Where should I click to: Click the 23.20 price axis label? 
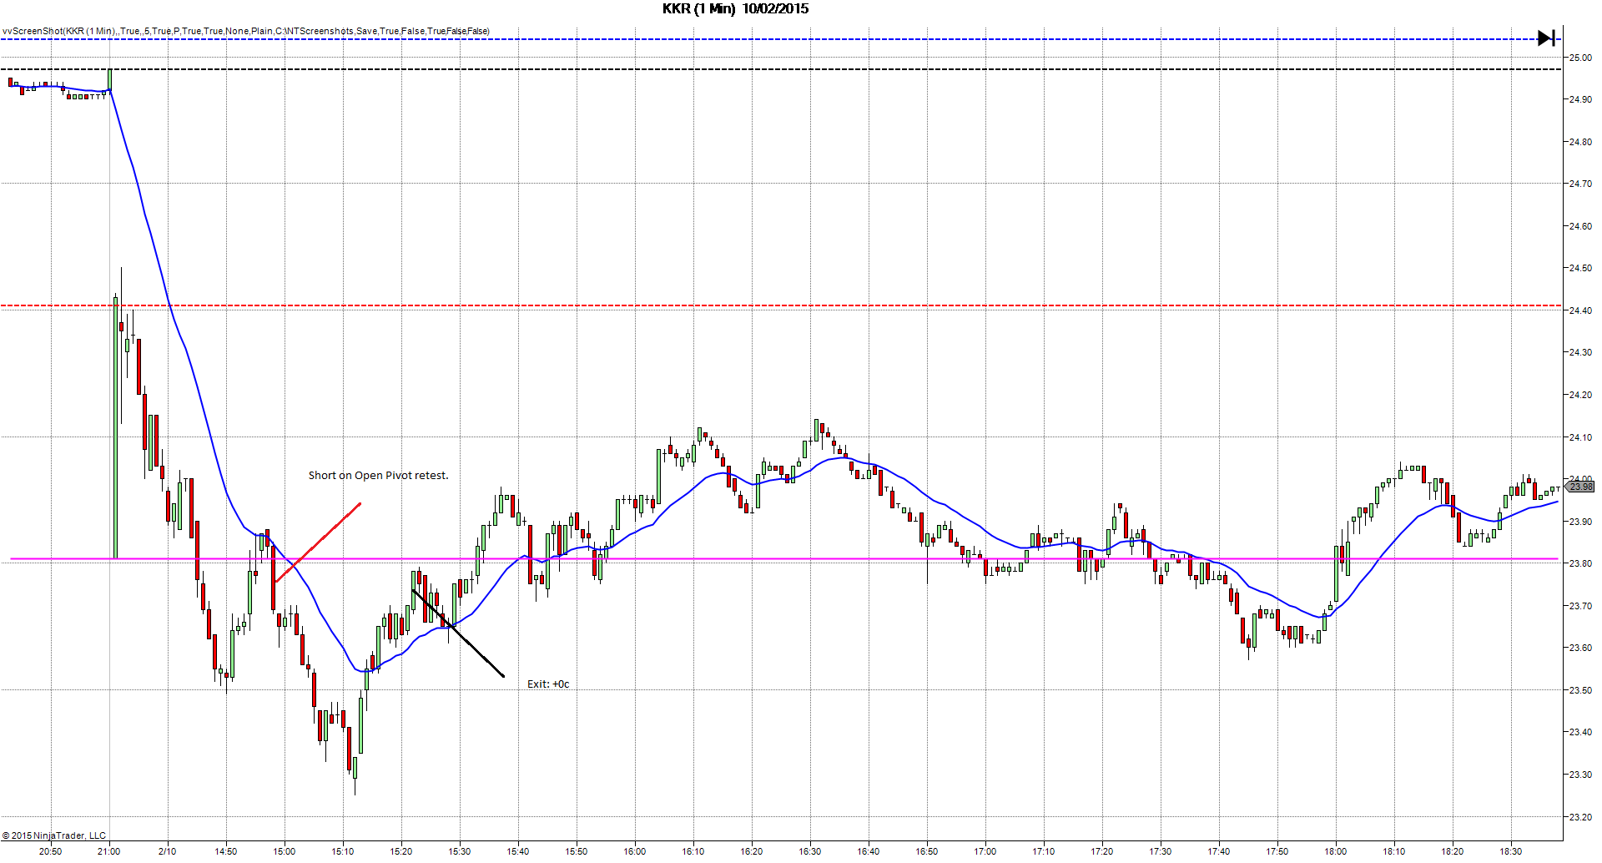1580,817
